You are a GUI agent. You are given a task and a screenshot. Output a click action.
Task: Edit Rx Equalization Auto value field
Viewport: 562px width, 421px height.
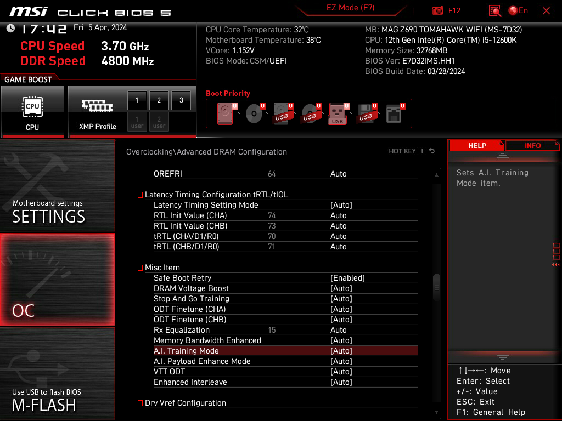[x=338, y=330]
